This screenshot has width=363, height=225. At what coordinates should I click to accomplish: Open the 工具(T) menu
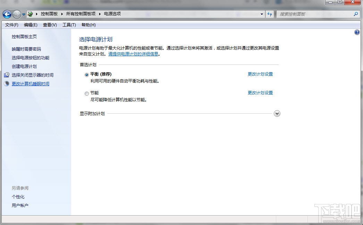(69, 25)
